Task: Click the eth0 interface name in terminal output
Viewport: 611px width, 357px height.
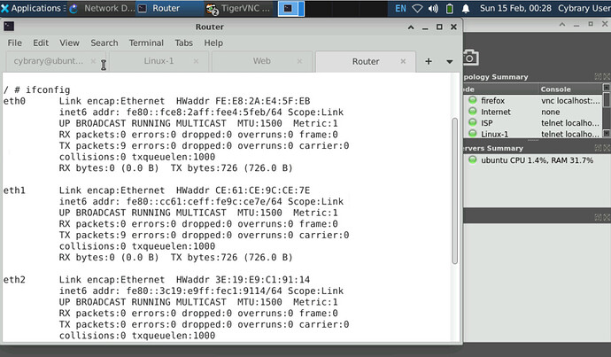Action: point(14,101)
